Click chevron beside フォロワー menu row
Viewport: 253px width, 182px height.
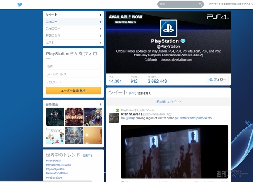coord(100,29)
